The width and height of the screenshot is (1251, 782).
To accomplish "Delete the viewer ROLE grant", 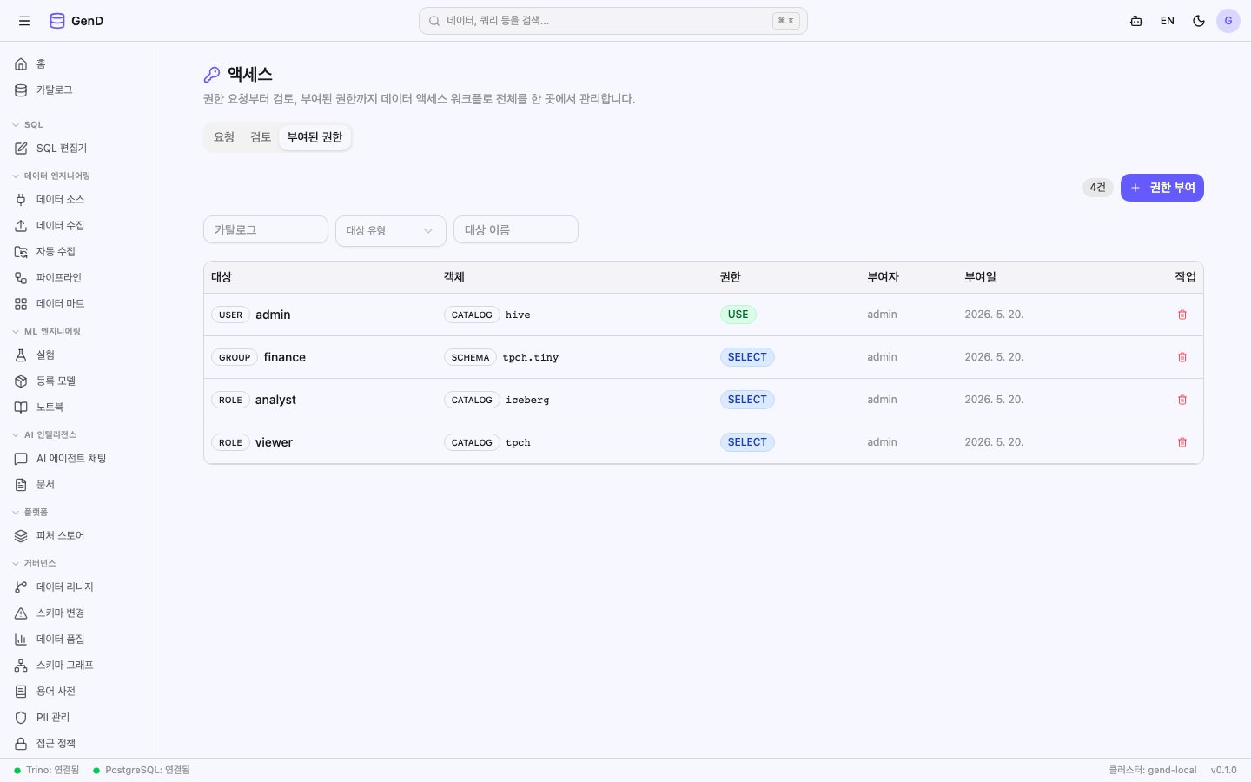I will (1182, 442).
